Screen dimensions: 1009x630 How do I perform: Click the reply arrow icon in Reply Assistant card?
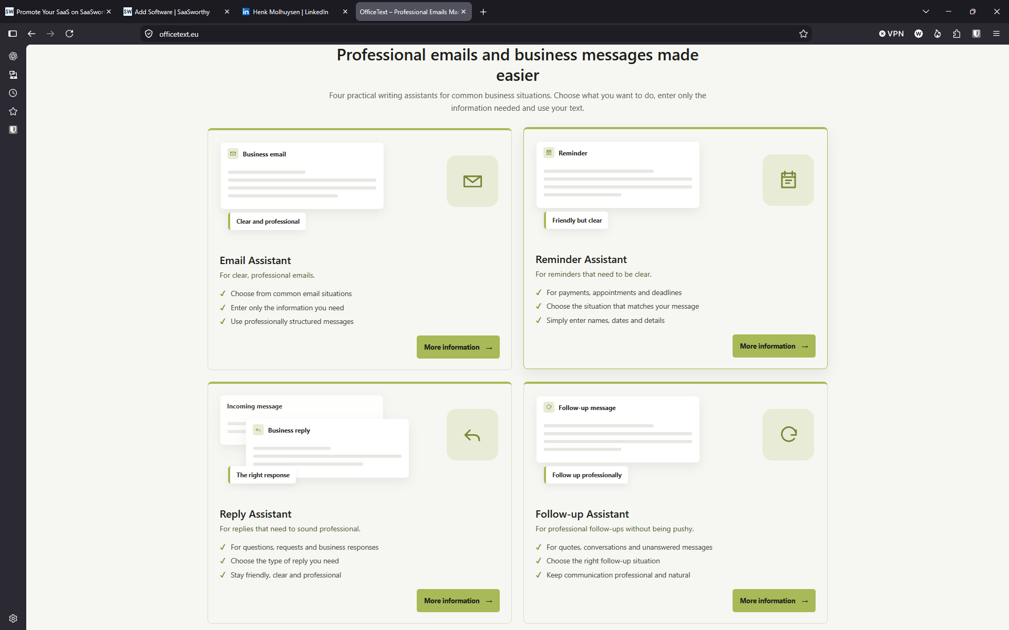(472, 435)
